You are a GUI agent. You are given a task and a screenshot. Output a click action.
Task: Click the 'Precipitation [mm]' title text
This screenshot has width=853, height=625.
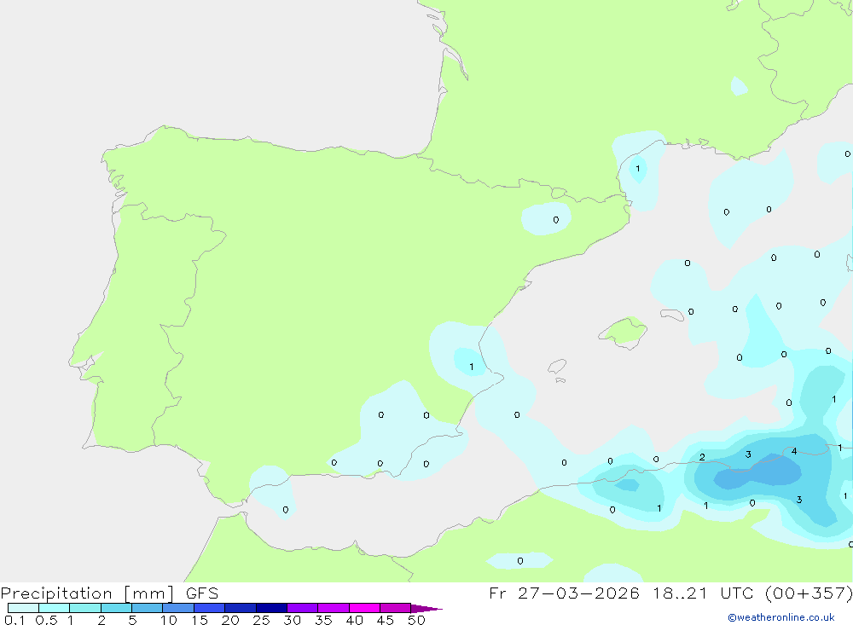[88, 593]
